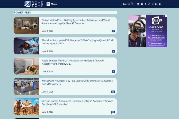
Task: Click the June 9, 2026 date on Siri article
Action: [48, 31]
